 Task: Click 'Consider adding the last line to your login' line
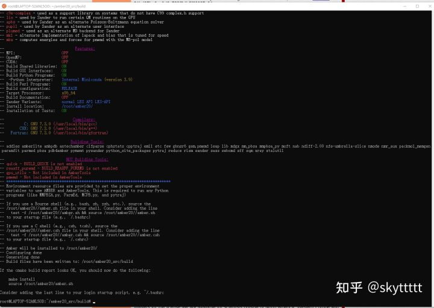click(x=82, y=292)
